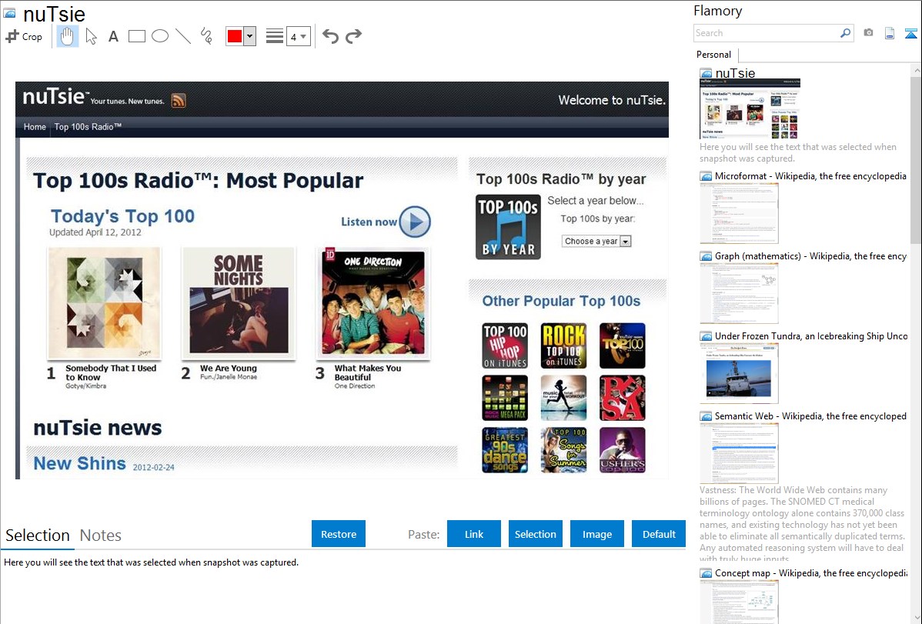Click the Microformat - Wikipedia snapshot title
Viewport: 922px width, 624px height.
coord(810,176)
